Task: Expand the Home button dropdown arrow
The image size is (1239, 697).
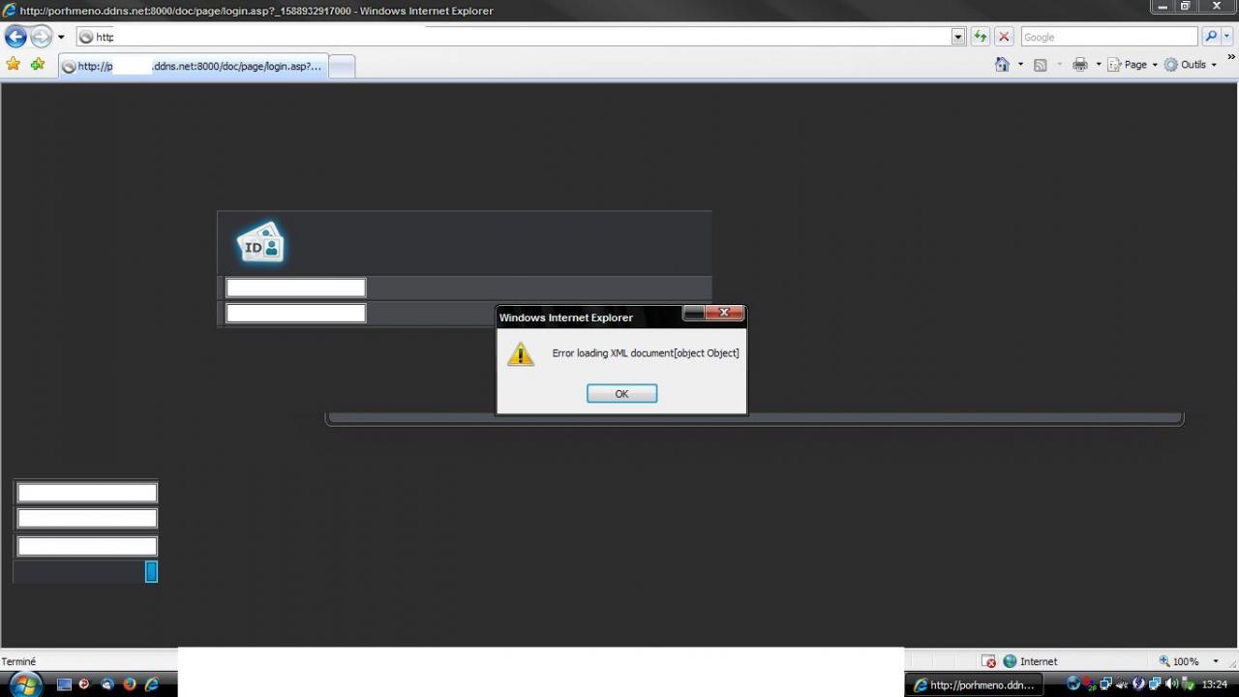Action: [x=1020, y=65]
